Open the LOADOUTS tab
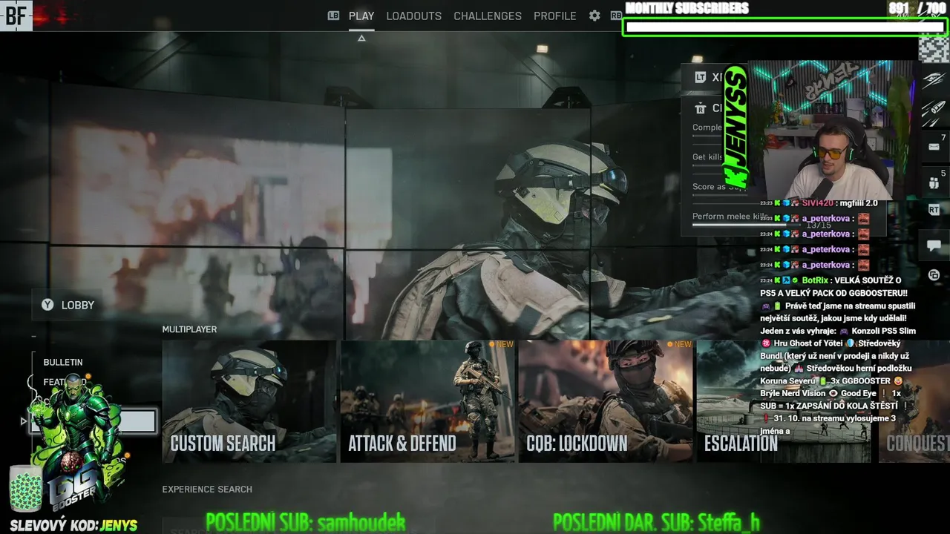This screenshot has width=950, height=534. (x=413, y=16)
